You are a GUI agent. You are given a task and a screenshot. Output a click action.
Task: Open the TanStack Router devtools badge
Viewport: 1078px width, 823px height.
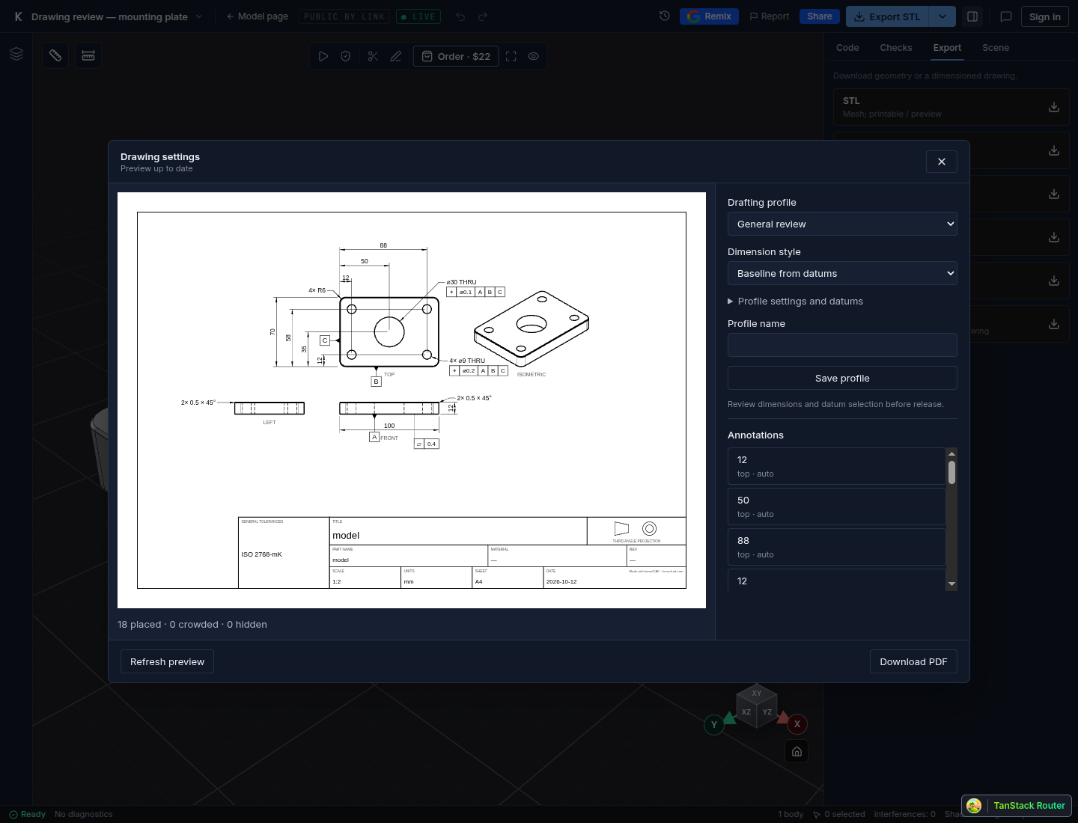tap(1017, 805)
